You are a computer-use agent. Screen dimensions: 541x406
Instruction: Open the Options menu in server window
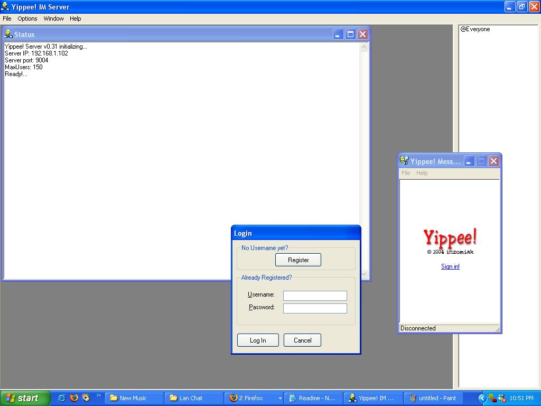(x=27, y=19)
